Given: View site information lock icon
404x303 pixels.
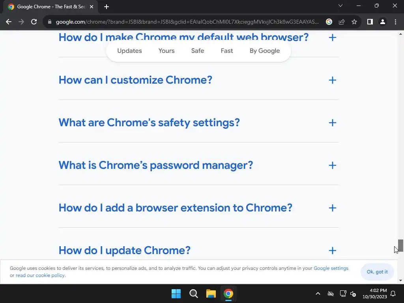Looking at the screenshot, I should click(x=50, y=22).
